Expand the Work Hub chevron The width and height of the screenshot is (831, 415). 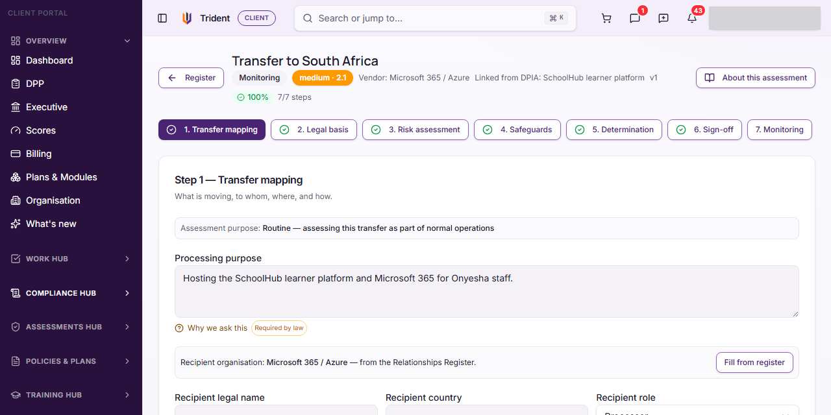pyautogui.click(x=127, y=259)
